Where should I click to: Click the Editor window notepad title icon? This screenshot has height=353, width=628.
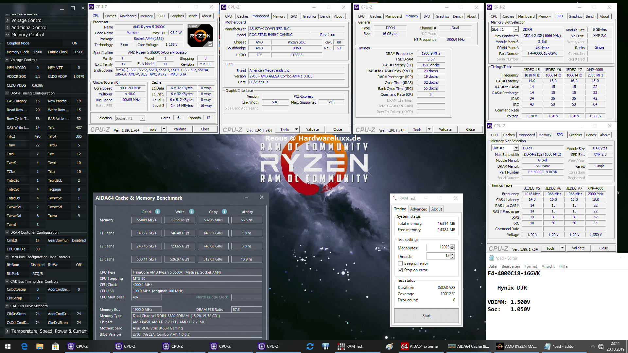click(491, 258)
